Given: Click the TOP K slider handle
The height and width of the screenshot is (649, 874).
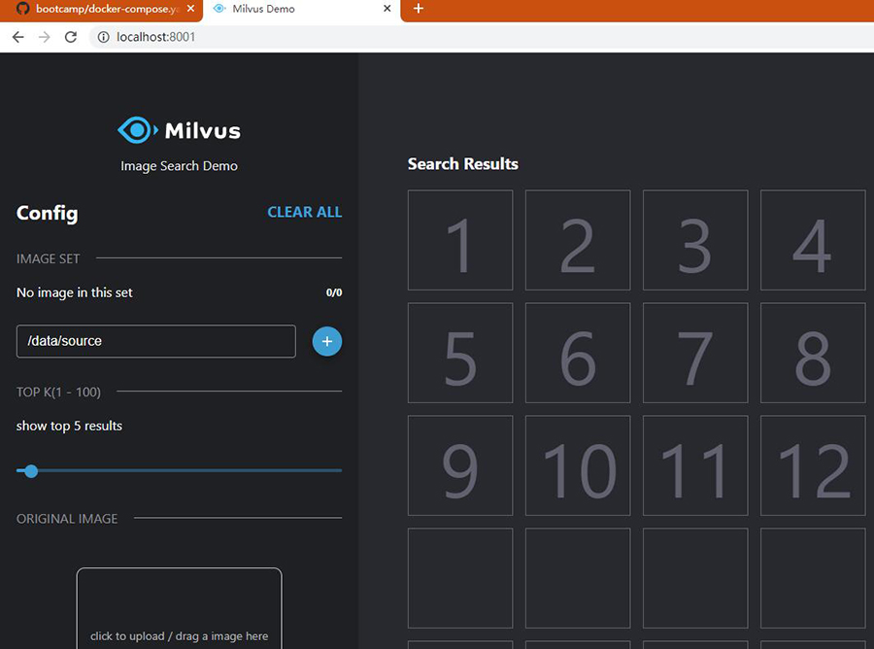Looking at the screenshot, I should (31, 471).
